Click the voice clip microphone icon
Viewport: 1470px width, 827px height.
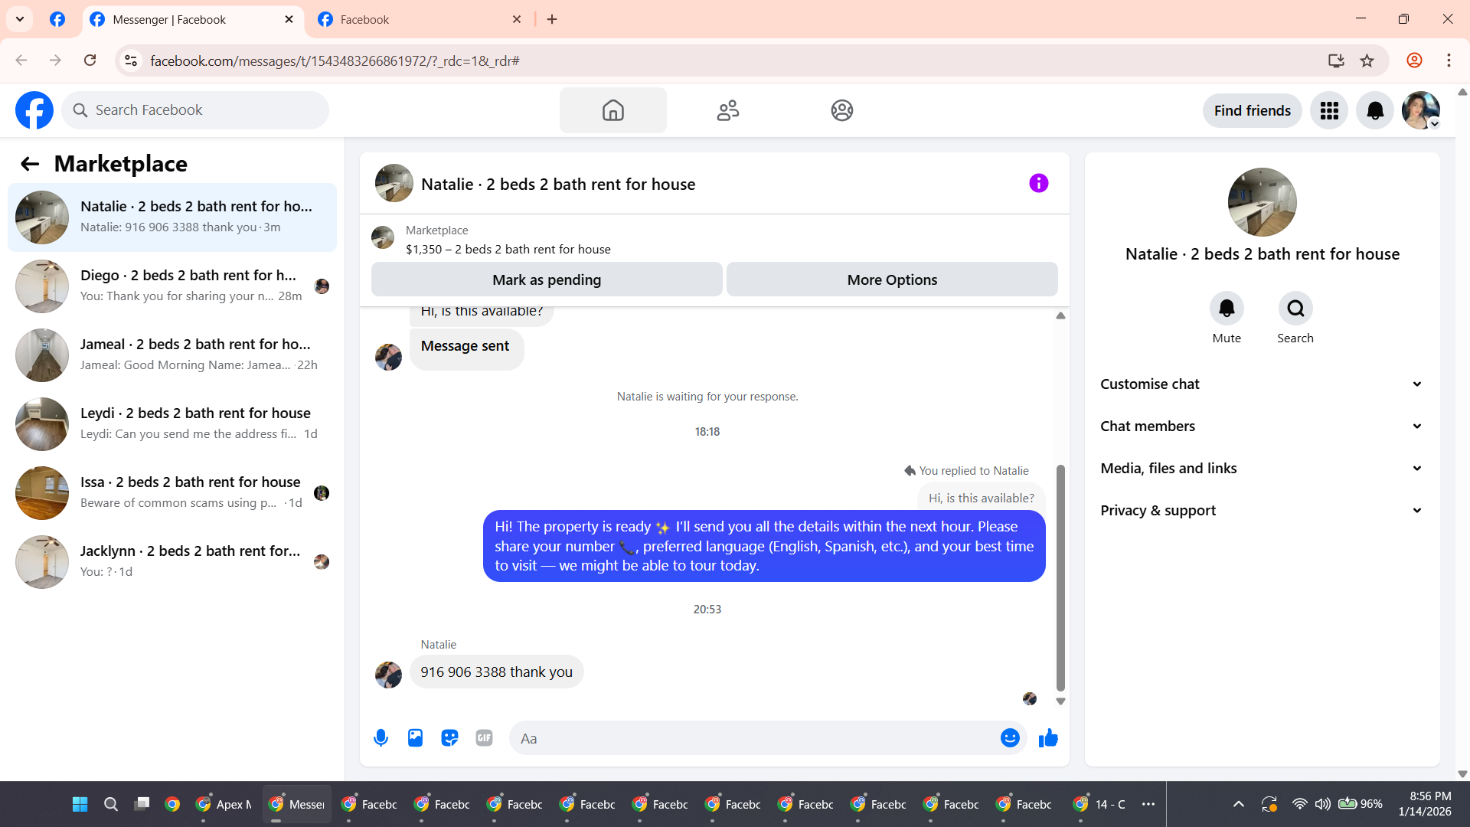pos(381,738)
